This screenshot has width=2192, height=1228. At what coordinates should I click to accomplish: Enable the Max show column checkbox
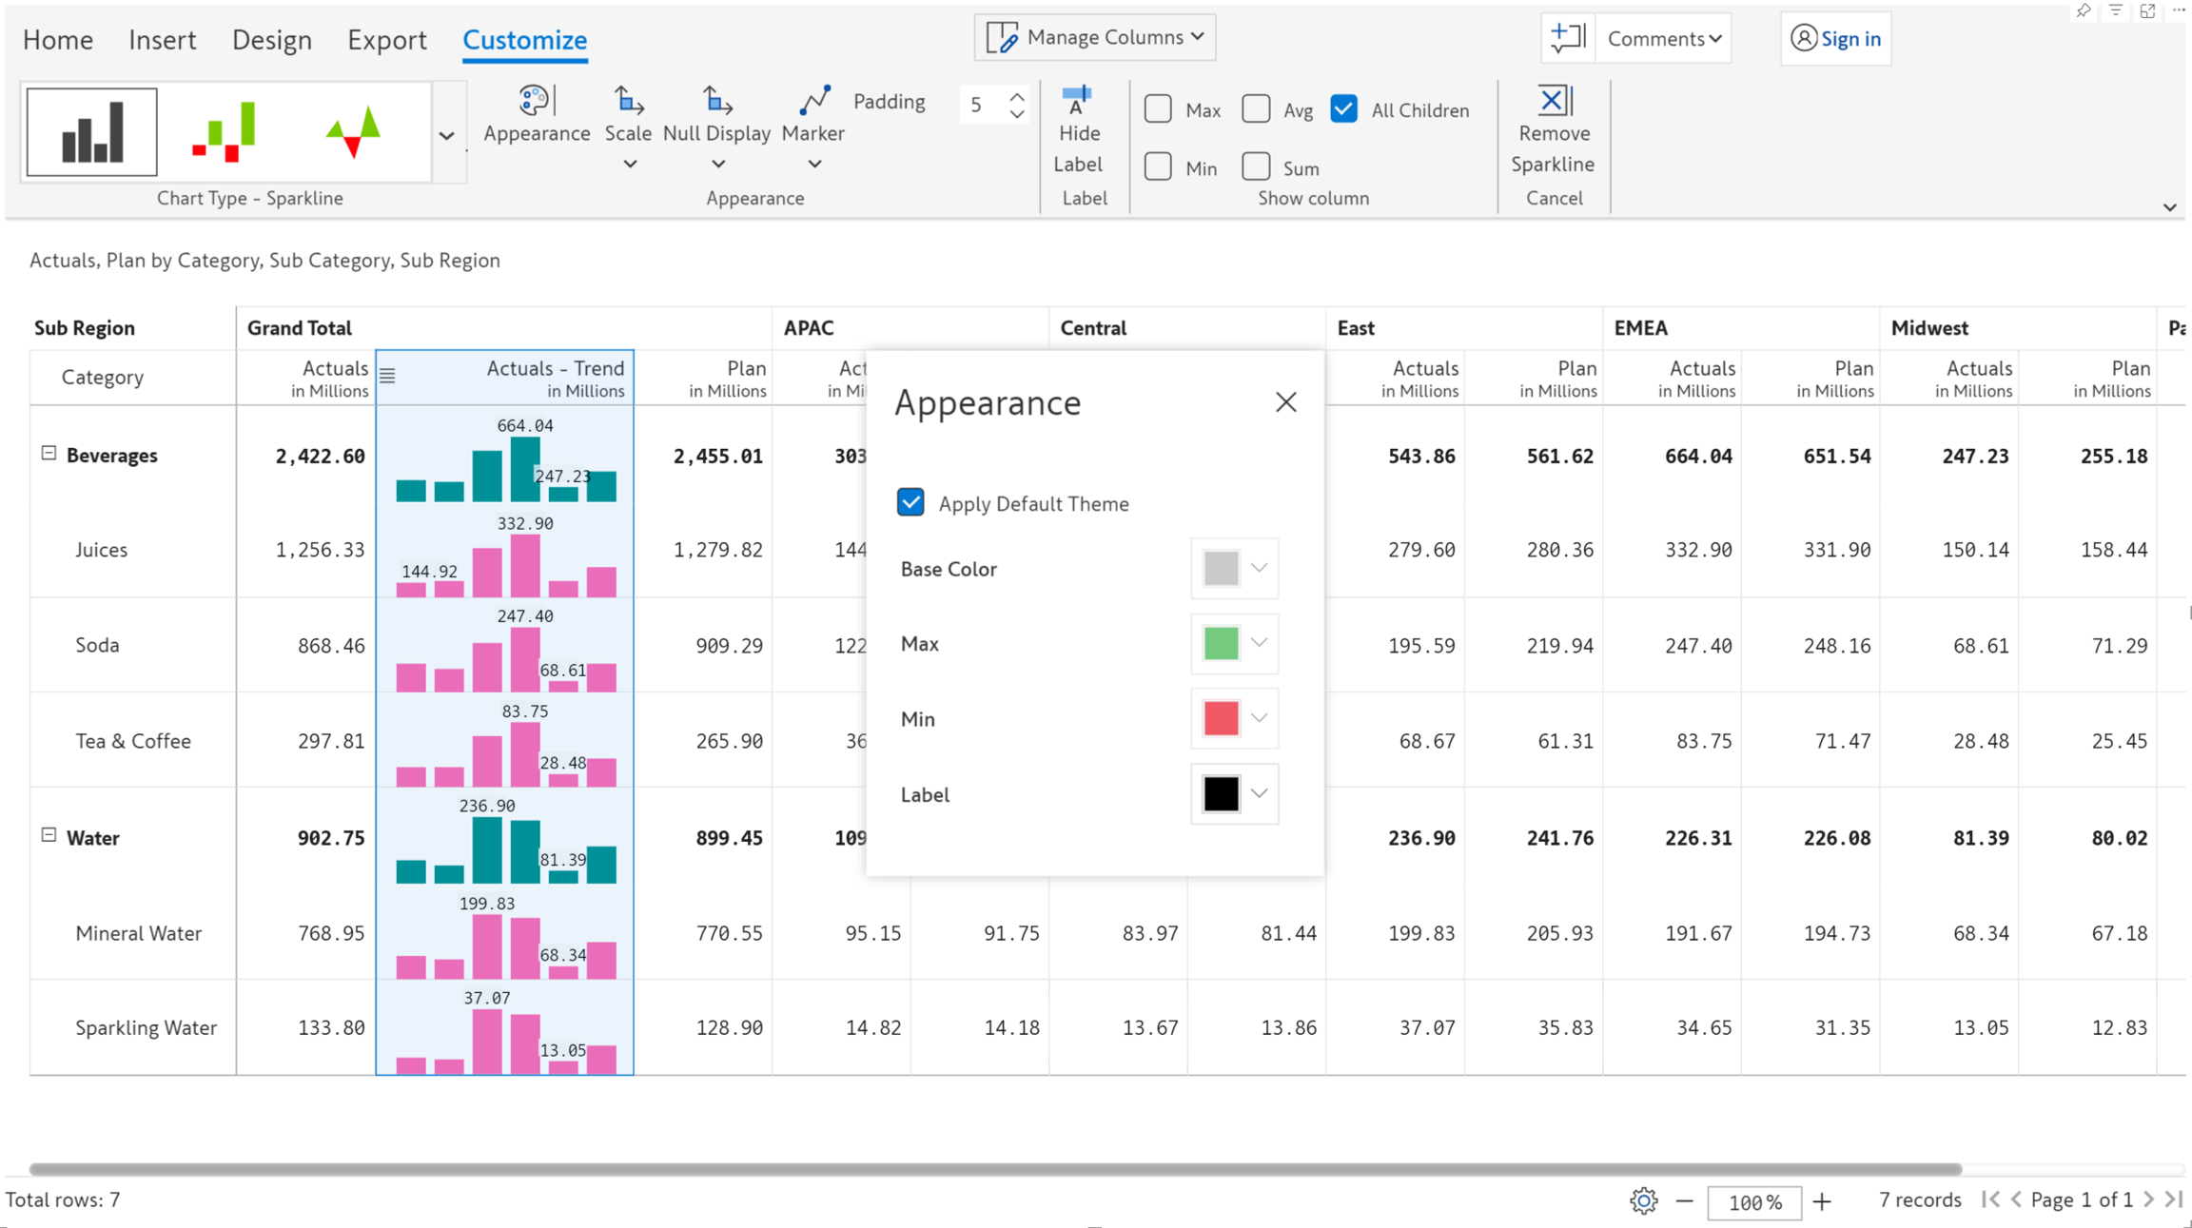[x=1158, y=109]
